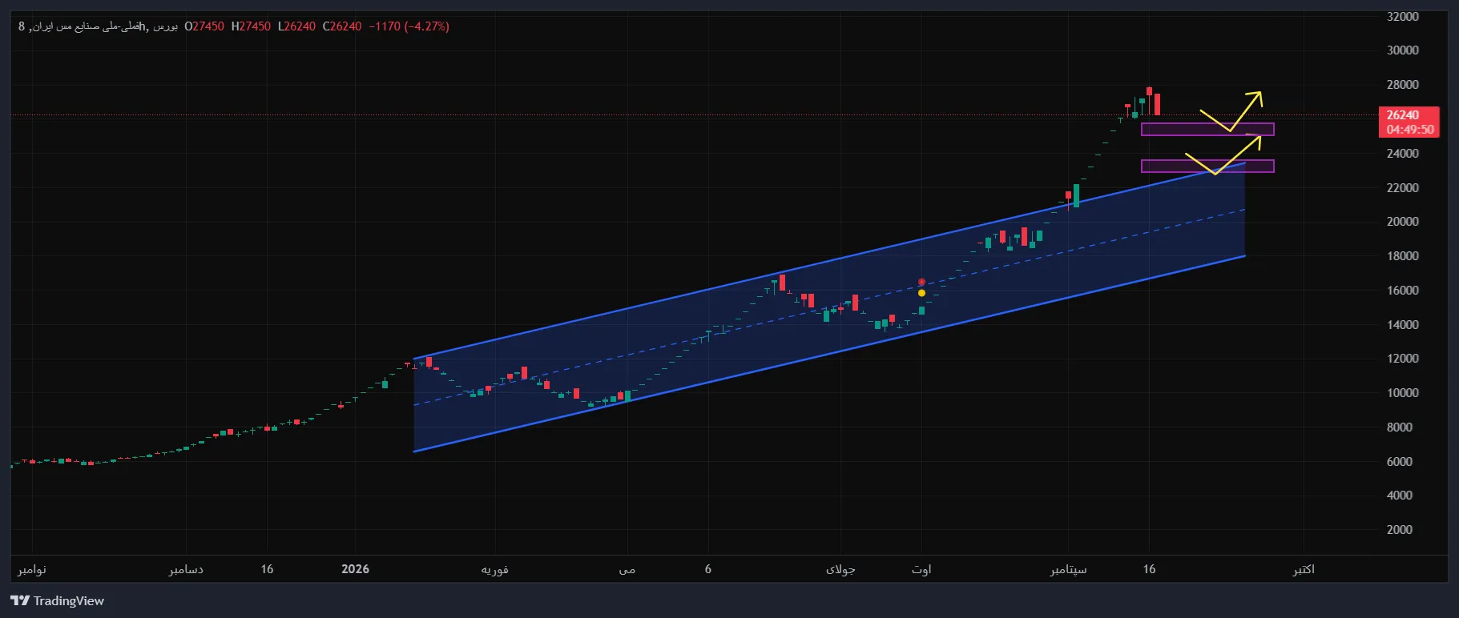This screenshot has width=1459, height=618.
Task: Click the فوریه label on the time axis
Action: coord(494,569)
